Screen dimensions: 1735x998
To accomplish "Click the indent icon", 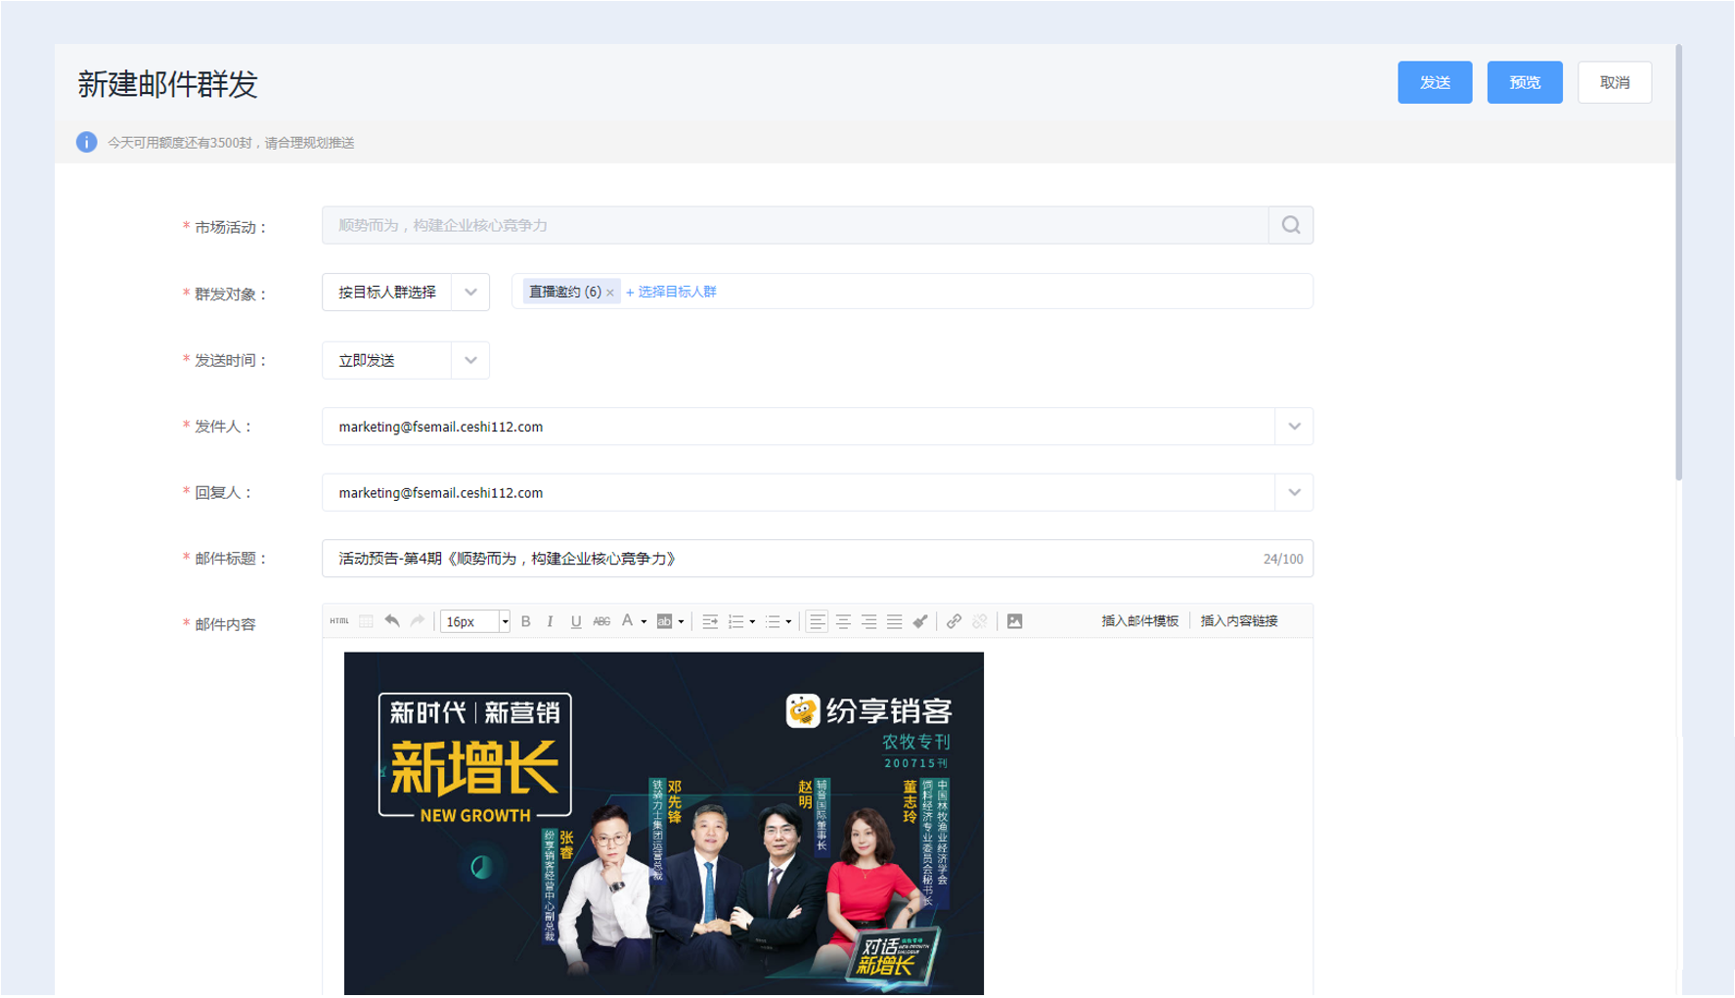I will click(x=710, y=621).
